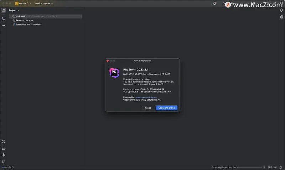285x170 pixels.
Task: Click the Close button in About dialog
Action: pos(148,108)
